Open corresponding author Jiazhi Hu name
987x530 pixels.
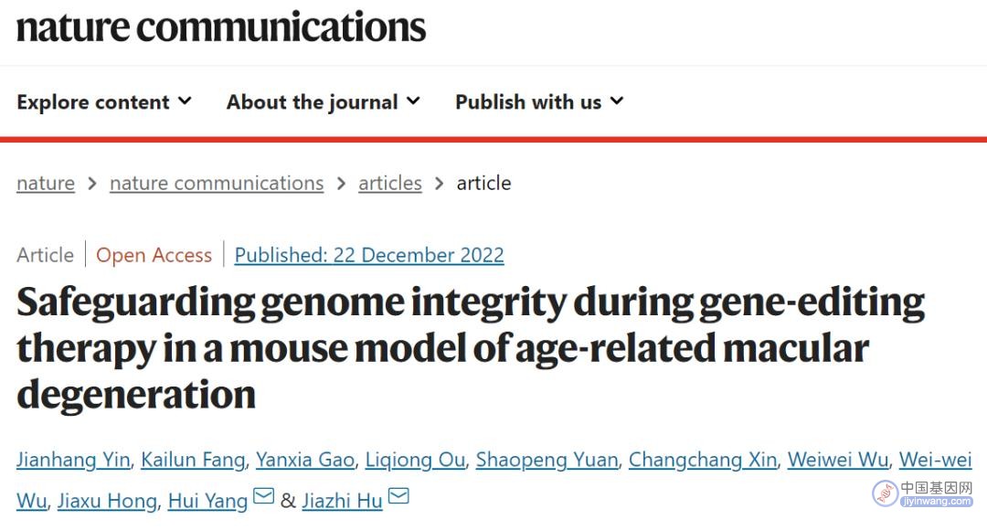pyautogui.click(x=342, y=501)
